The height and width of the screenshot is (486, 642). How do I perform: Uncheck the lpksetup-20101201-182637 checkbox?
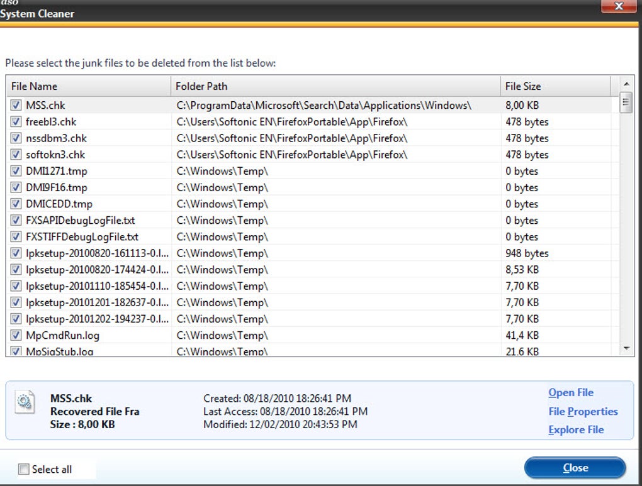(x=16, y=302)
